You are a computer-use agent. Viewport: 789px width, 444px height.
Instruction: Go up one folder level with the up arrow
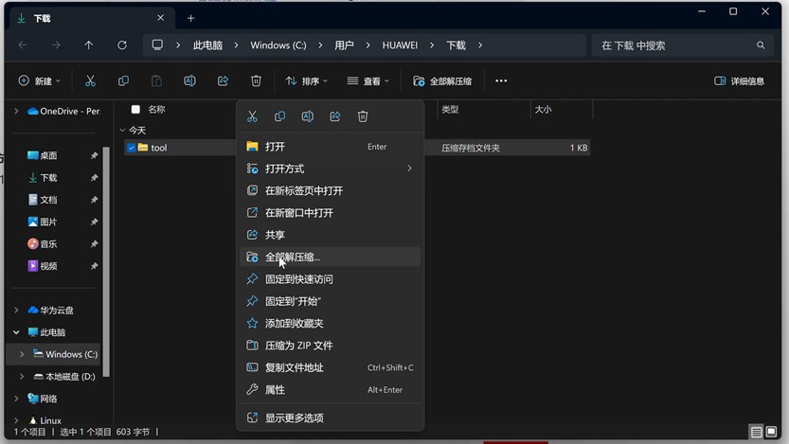click(x=89, y=44)
